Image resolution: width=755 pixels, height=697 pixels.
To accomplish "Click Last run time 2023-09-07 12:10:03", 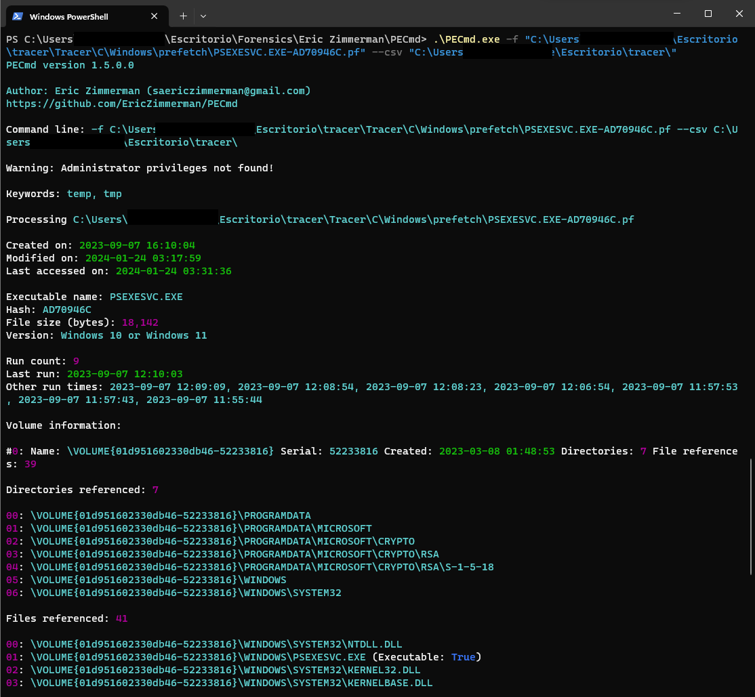I will [125, 374].
